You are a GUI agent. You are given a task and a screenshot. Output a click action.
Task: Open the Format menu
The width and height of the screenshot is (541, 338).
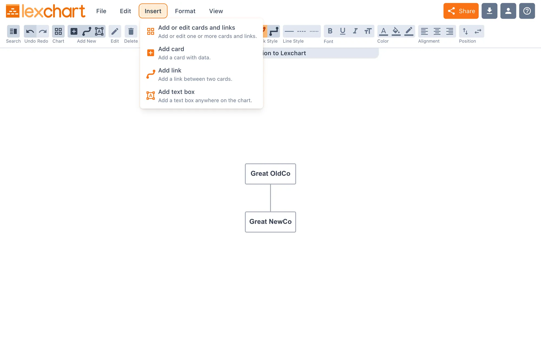click(x=185, y=11)
